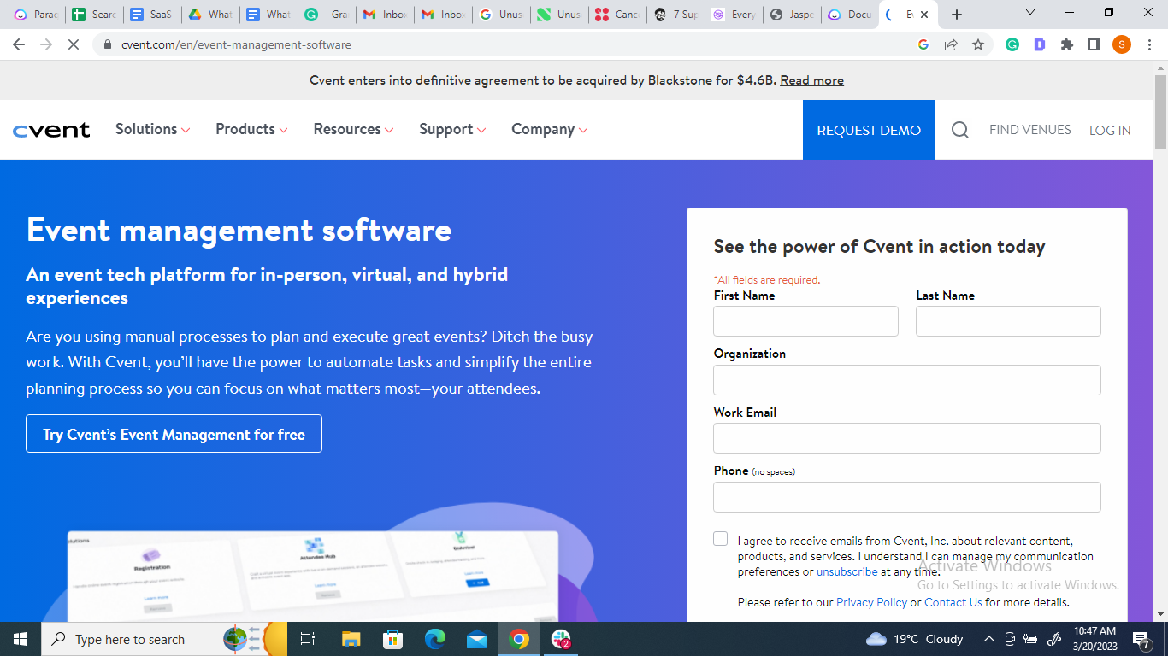
Task: Open the Support dropdown
Action: click(x=452, y=129)
